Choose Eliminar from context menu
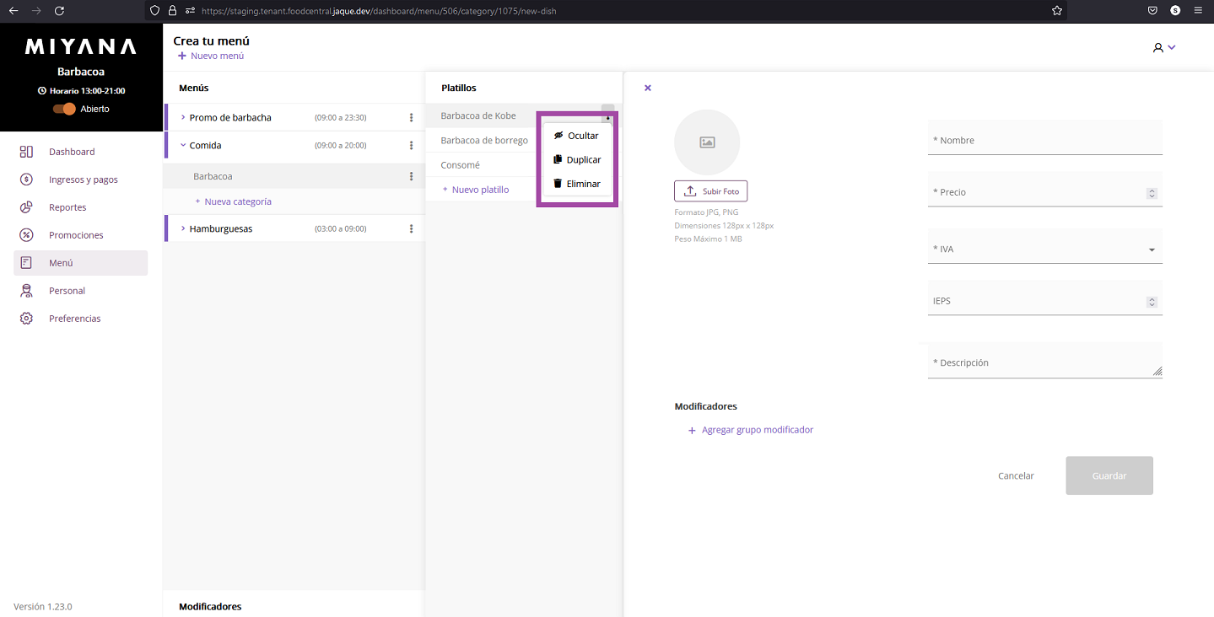 (x=577, y=184)
